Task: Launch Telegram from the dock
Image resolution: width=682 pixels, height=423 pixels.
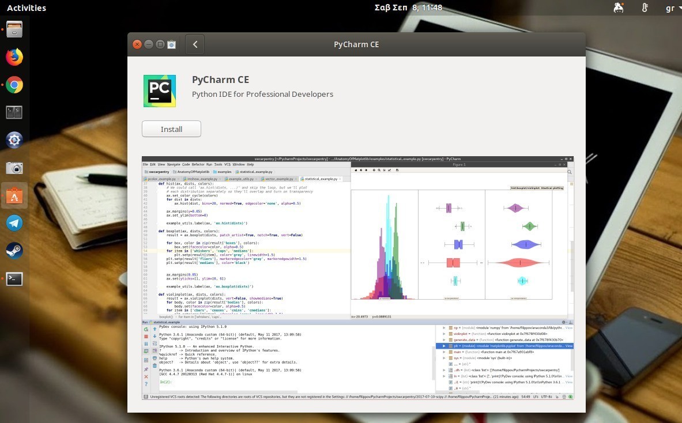Action: tap(14, 222)
